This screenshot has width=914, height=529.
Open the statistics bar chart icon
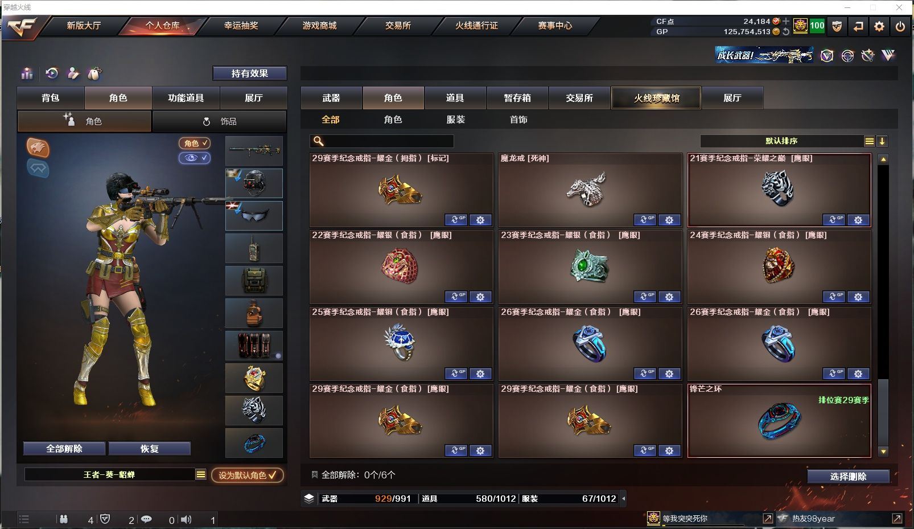pyautogui.click(x=27, y=73)
